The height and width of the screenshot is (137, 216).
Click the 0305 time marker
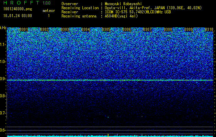(106, 29)
